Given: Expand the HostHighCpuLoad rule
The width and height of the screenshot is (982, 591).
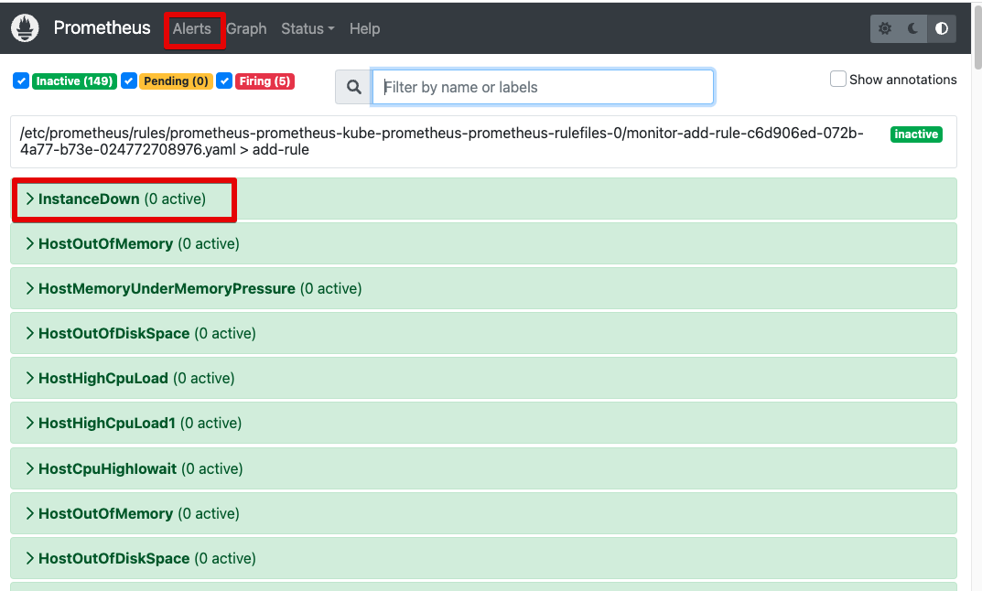Looking at the screenshot, I should click(x=483, y=378).
